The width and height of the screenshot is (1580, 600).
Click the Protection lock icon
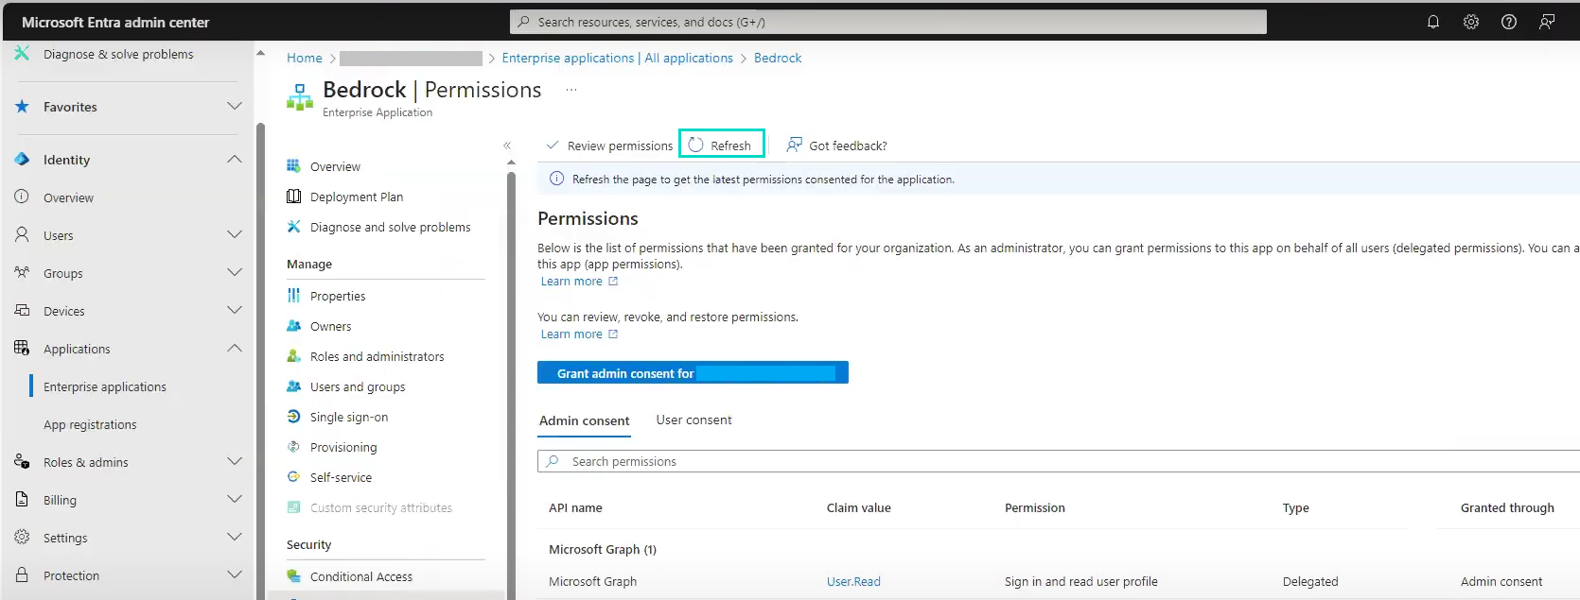click(22, 575)
